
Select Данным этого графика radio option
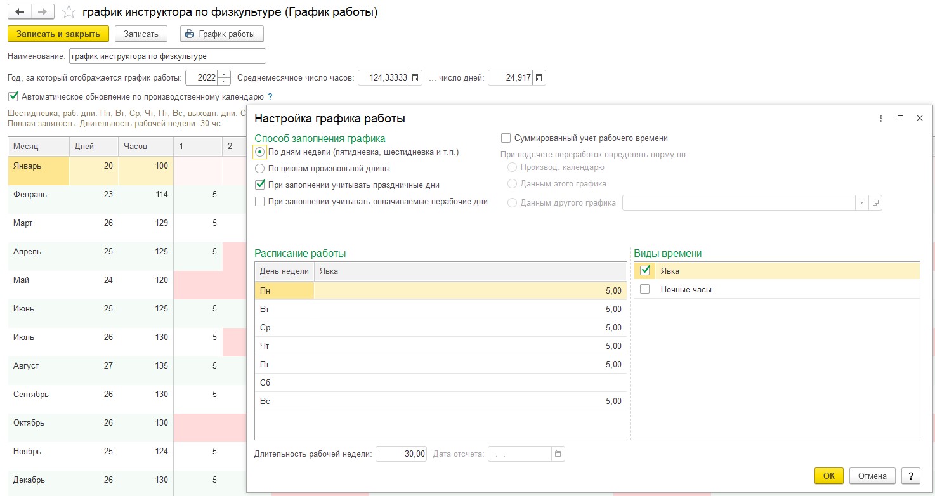512,184
